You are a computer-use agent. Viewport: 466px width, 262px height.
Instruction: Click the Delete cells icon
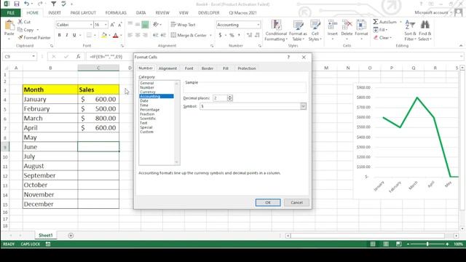coord(347,25)
